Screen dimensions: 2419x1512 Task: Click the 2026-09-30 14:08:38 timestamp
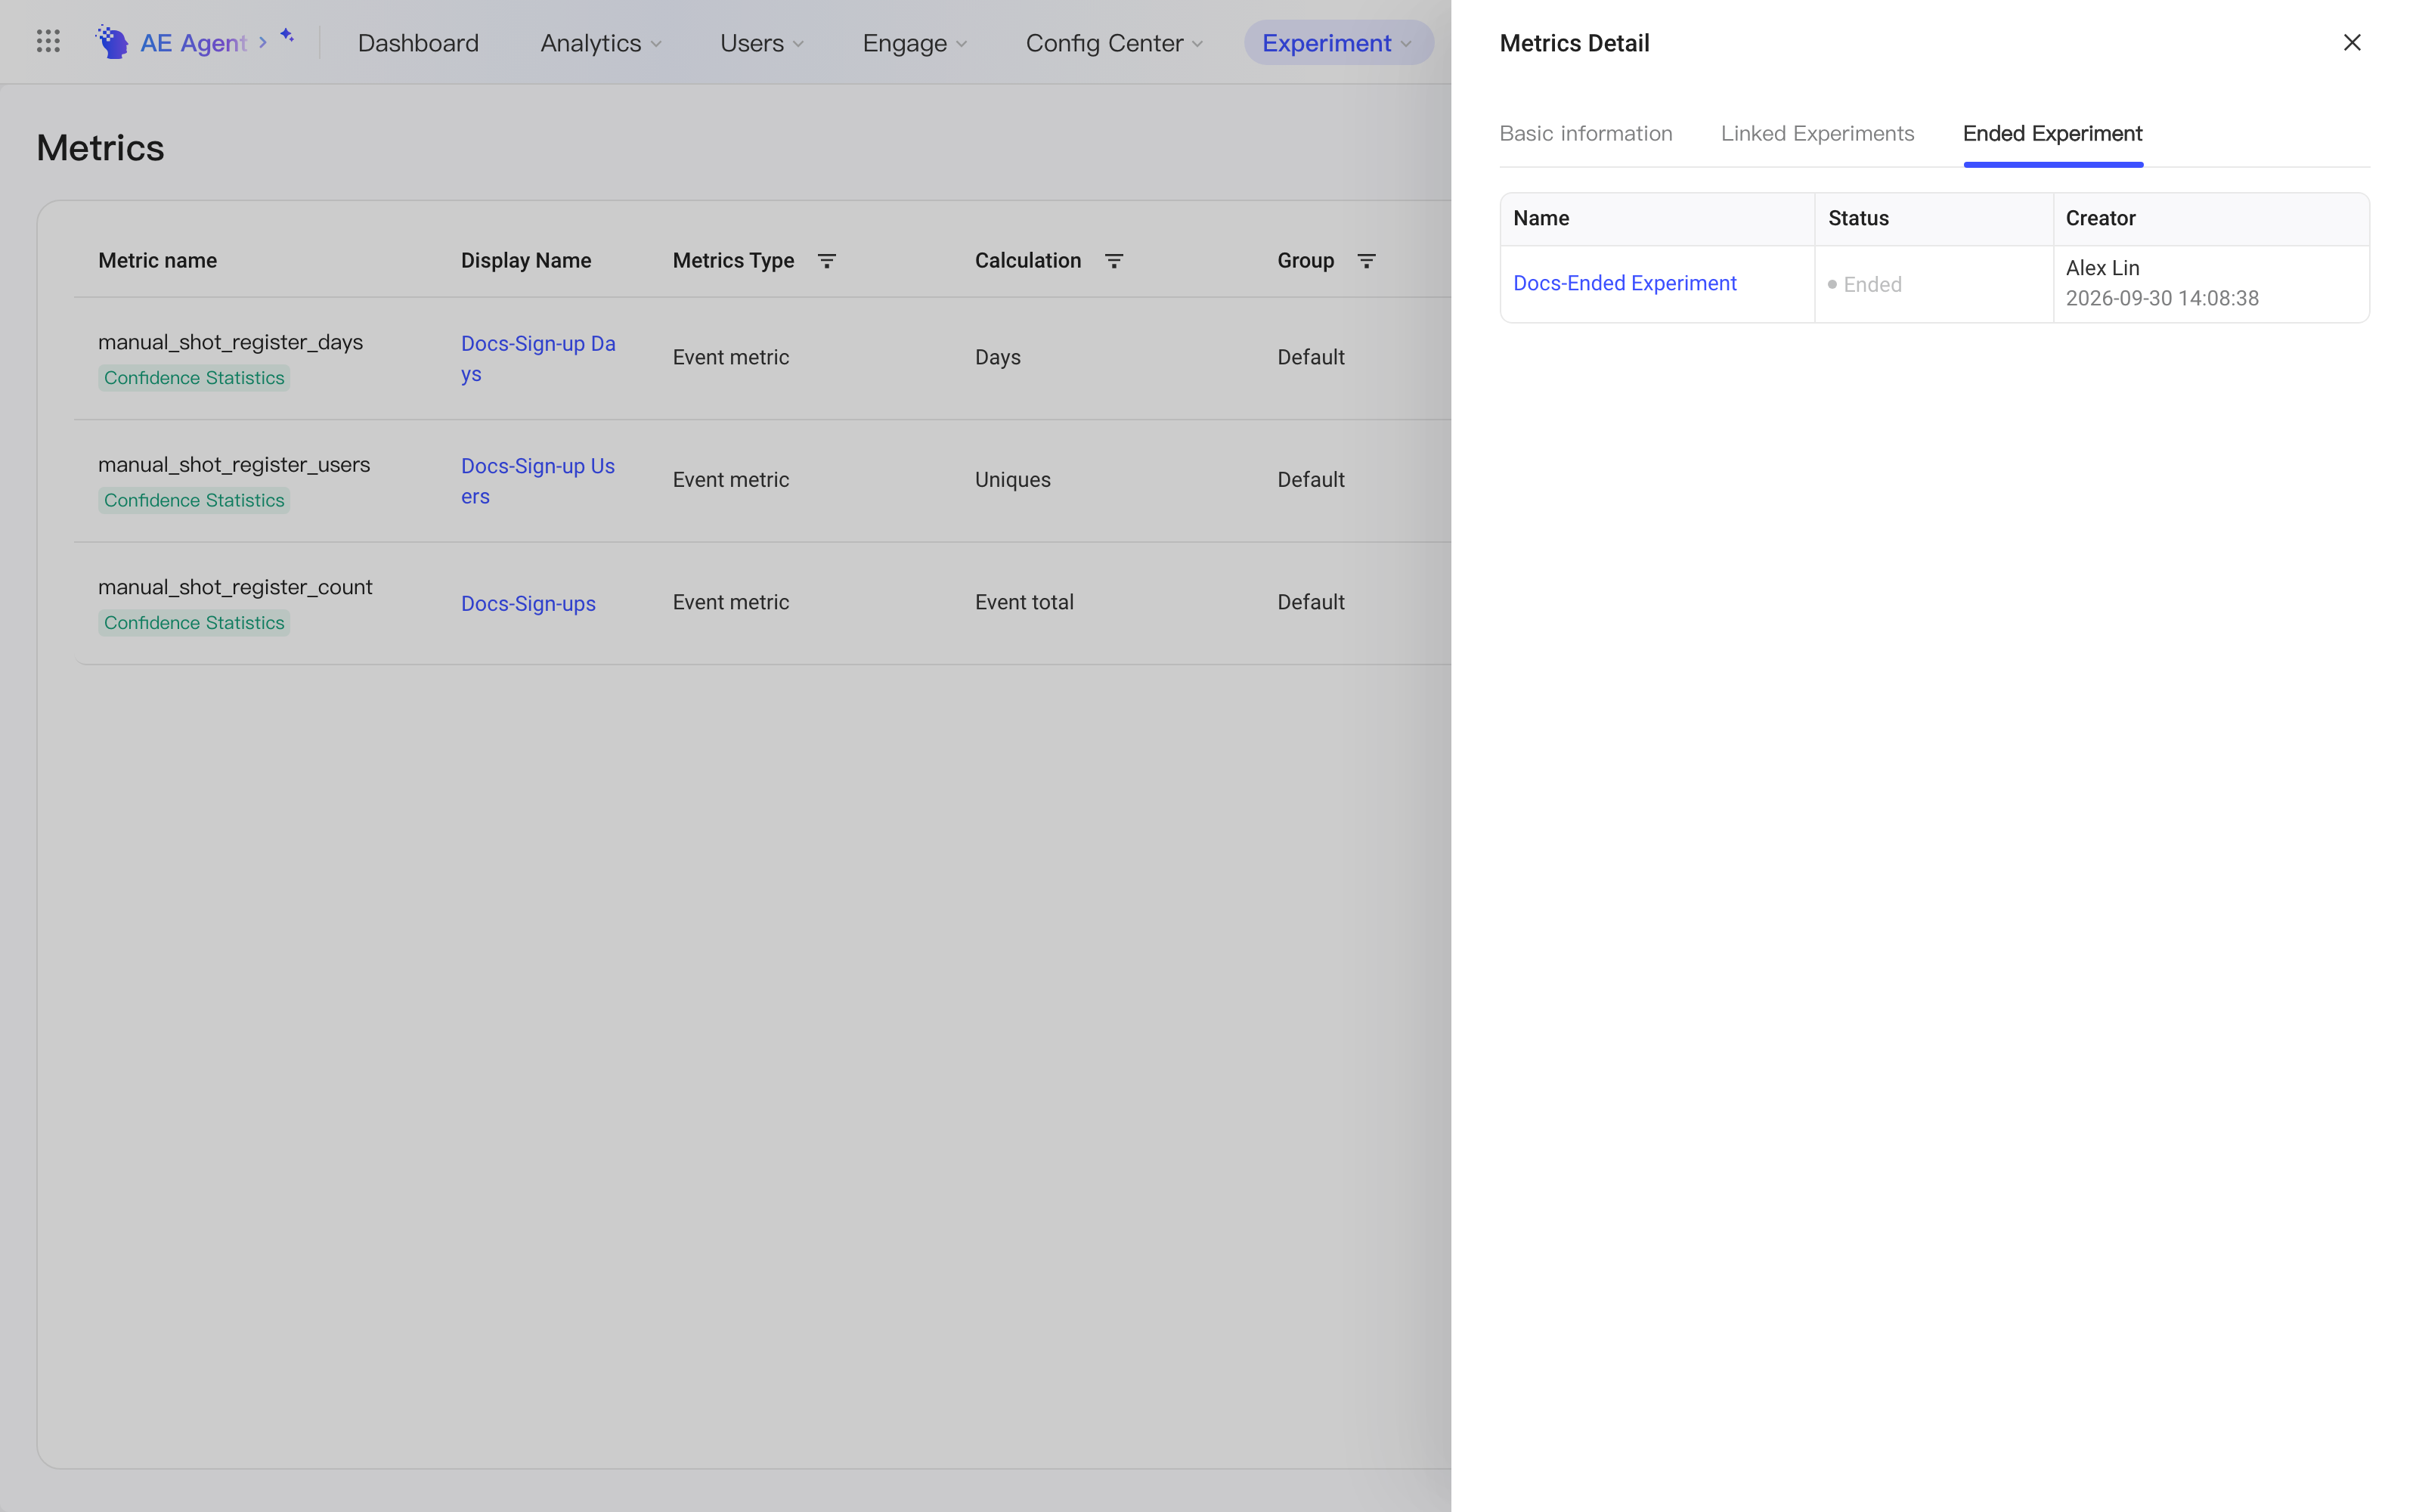click(2161, 298)
